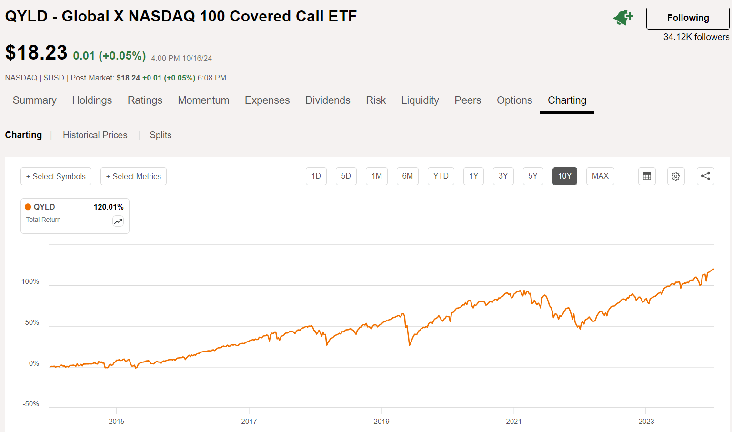Viewport: 732px width, 432px height.
Task: Open chart settings gear
Action: tap(676, 176)
